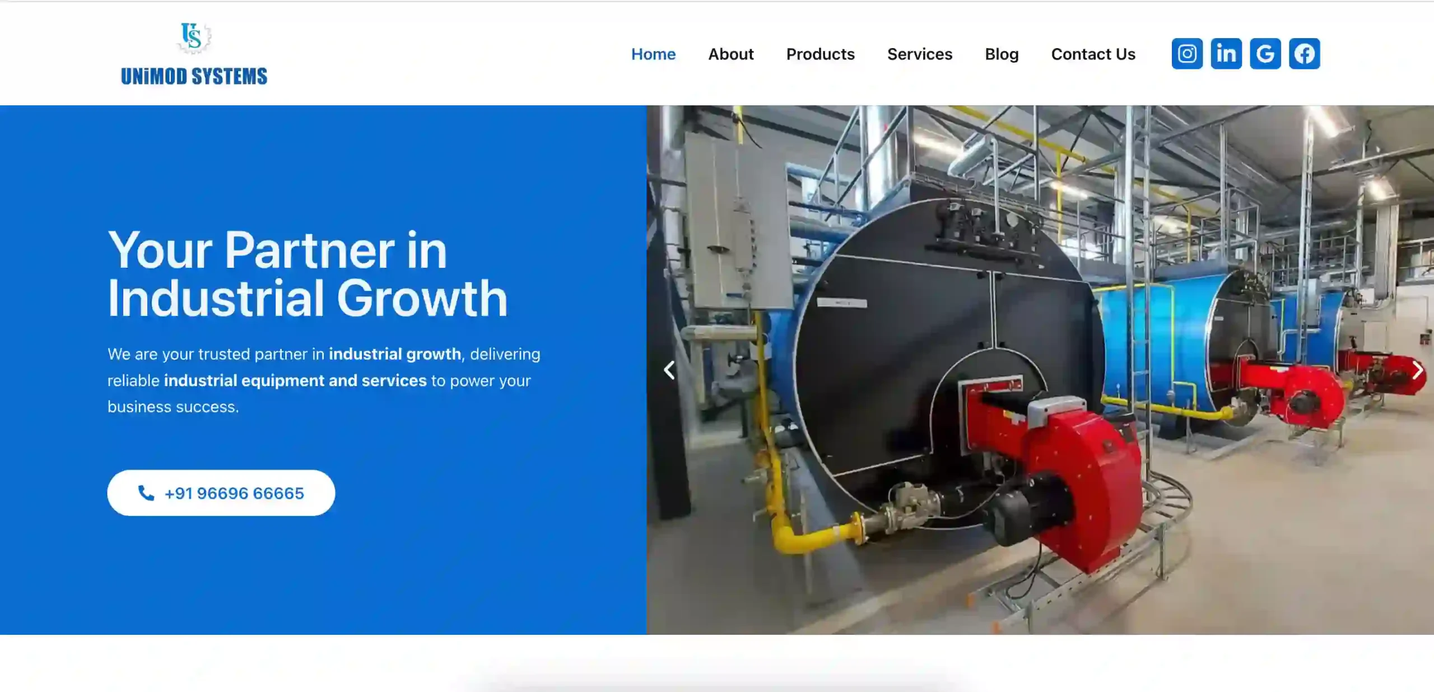
Task: Click the UNIMOD SYSTEMS wordmark
Action: click(x=194, y=76)
